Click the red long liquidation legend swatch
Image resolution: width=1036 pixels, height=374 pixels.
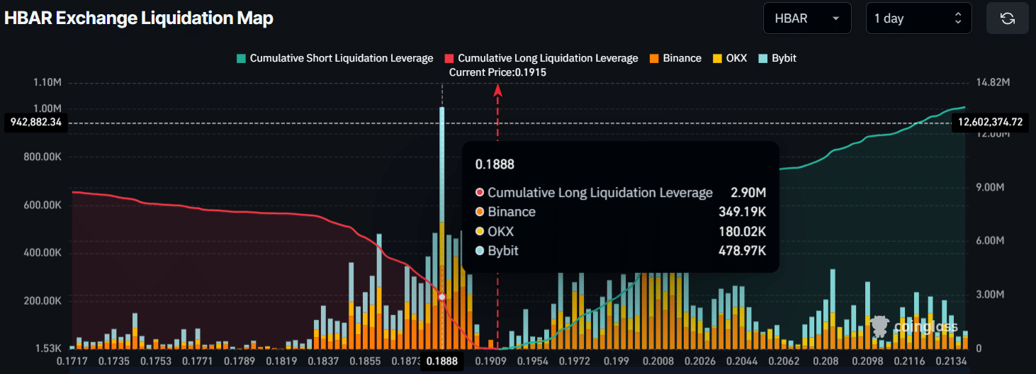point(449,58)
